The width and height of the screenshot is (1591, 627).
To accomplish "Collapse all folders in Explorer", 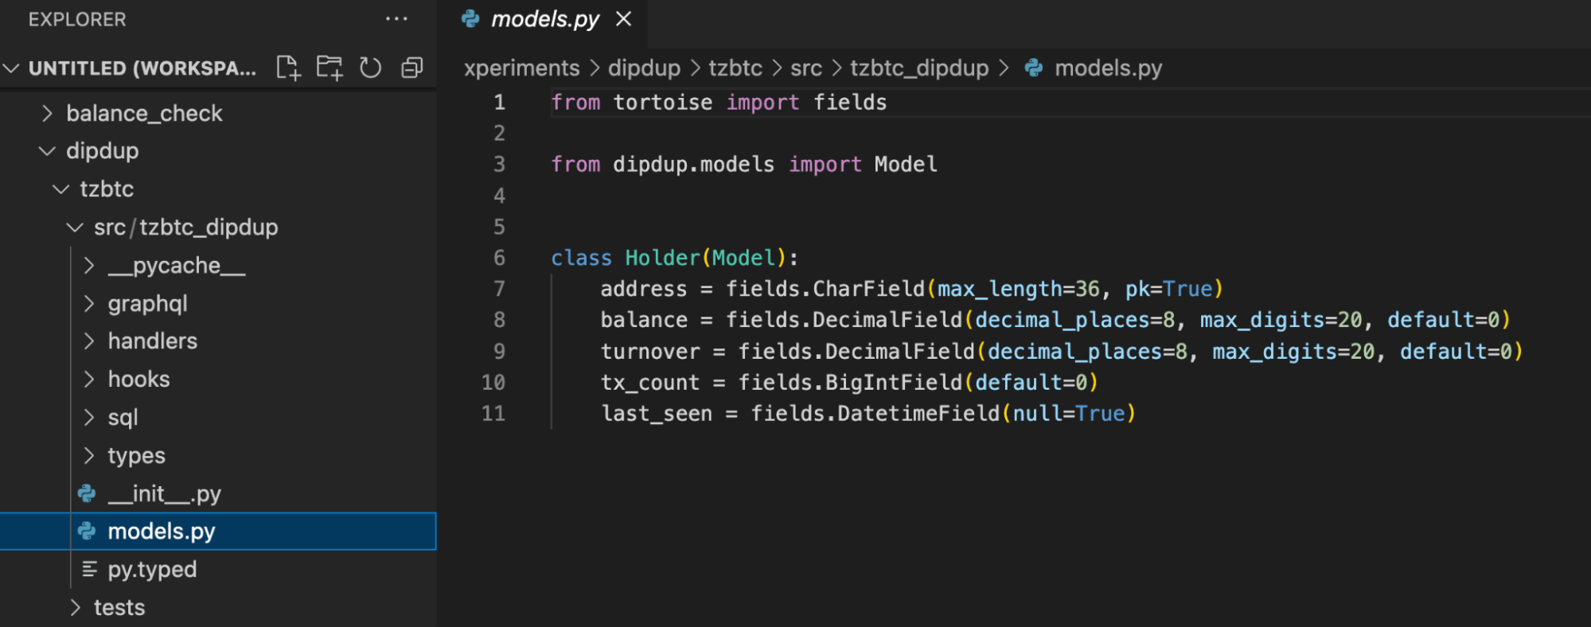I will tap(411, 68).
